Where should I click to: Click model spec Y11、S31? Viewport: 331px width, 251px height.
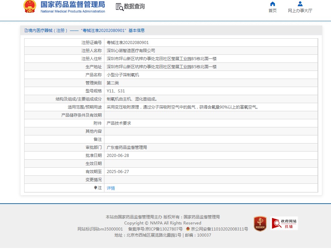coord(116,91)
